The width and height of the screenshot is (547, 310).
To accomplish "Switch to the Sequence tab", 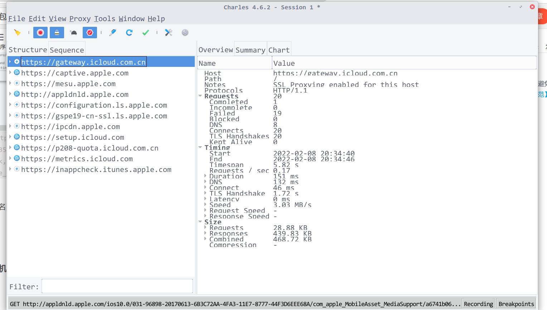I will [67, 50].
